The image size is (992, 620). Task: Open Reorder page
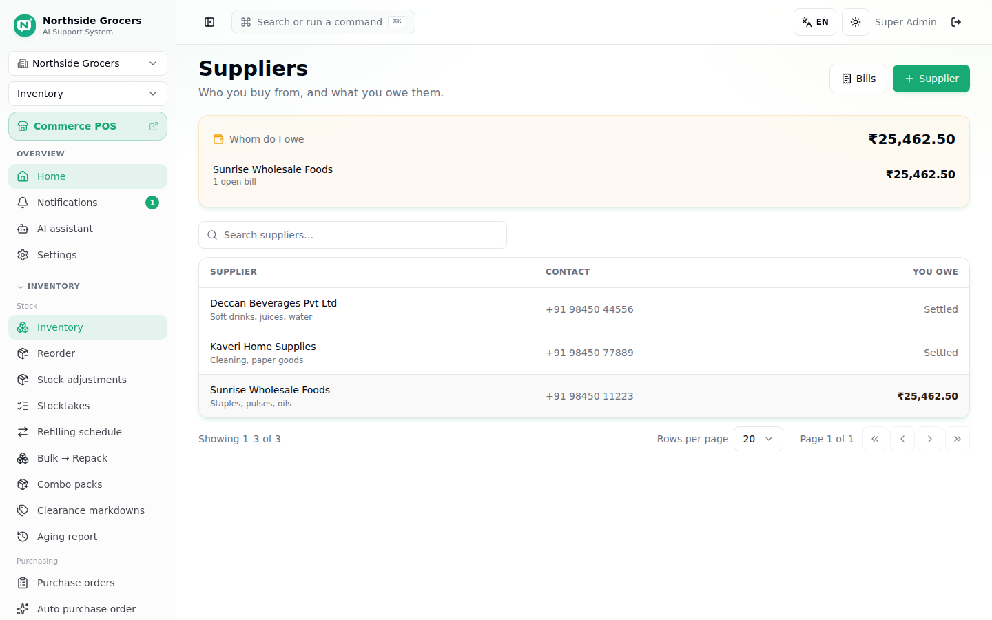tap(87, 353)
